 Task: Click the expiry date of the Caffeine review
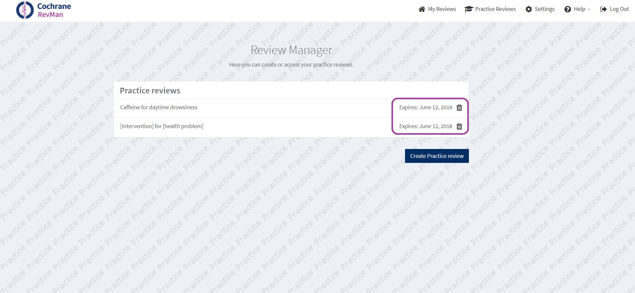pyautogui.click(x=425, y=108)
